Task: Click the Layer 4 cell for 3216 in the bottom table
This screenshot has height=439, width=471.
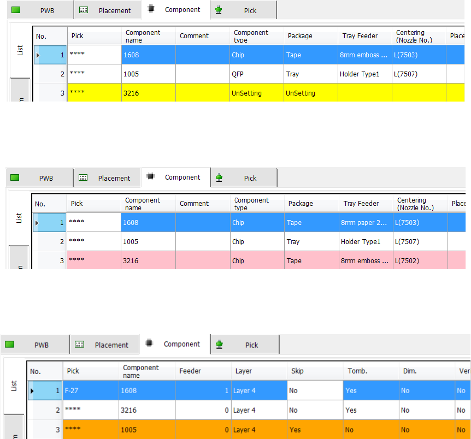Action: tap(259, 410)
